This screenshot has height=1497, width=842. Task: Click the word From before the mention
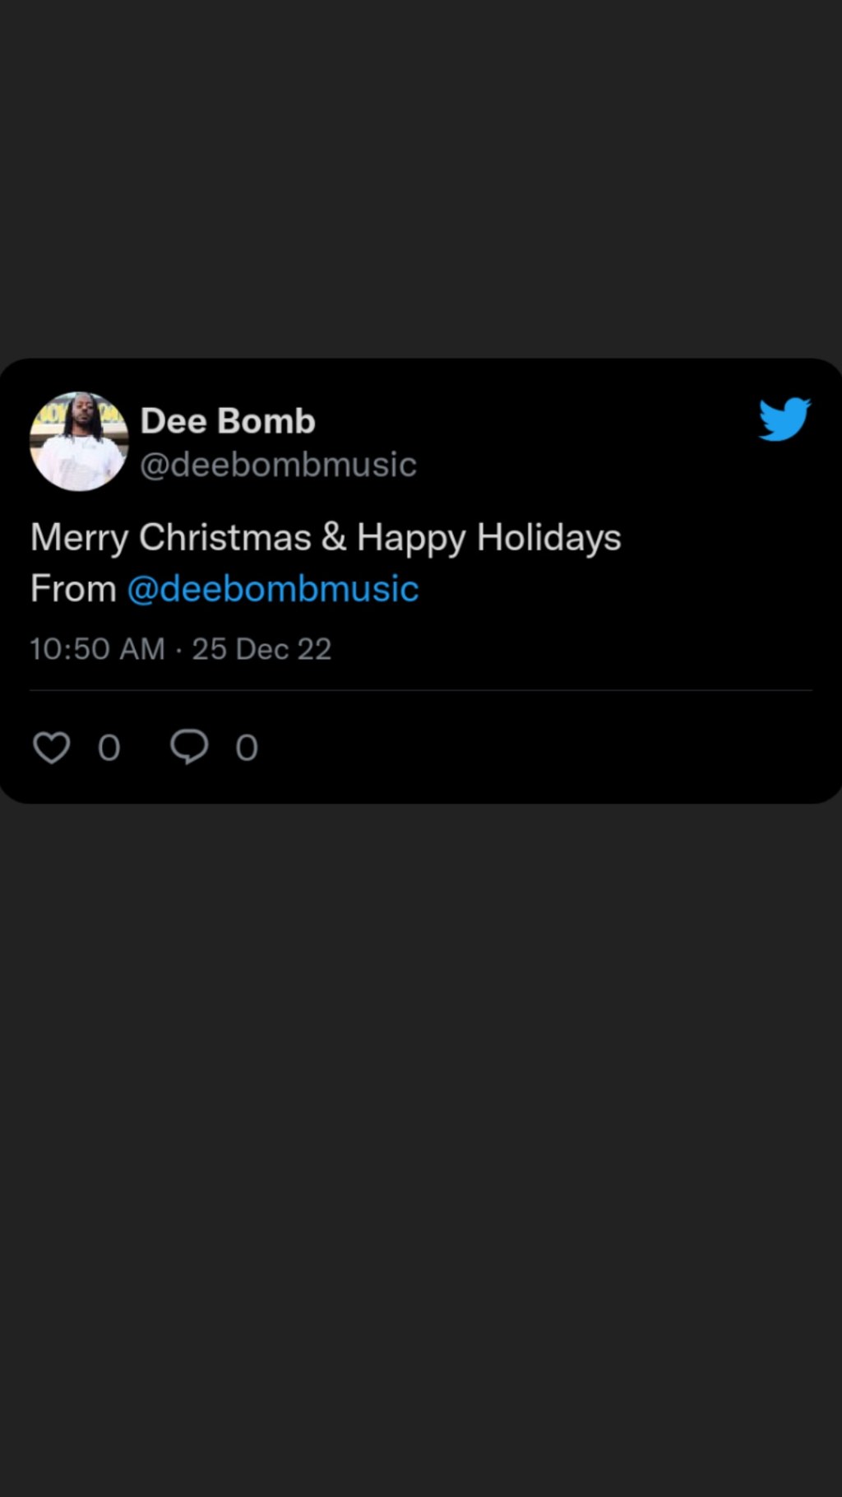73,589
